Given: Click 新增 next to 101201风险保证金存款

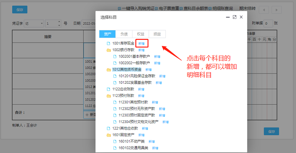Looking at the screenshot, I should [162, 76].
